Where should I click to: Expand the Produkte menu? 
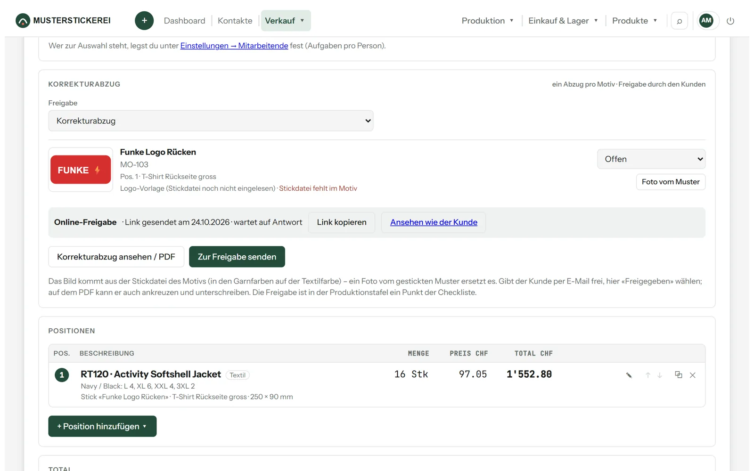(x=635, y=21)
